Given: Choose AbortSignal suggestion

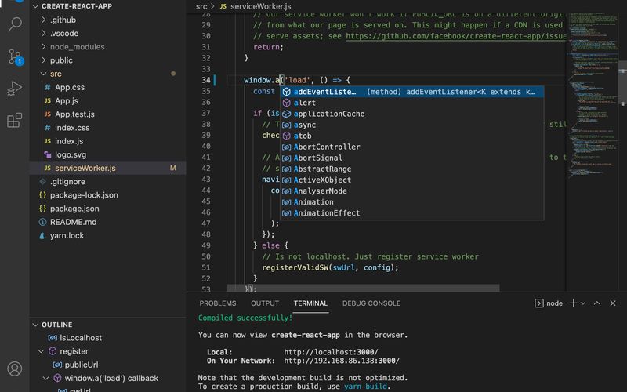Looking at the screenshot, I should point(412,158).
